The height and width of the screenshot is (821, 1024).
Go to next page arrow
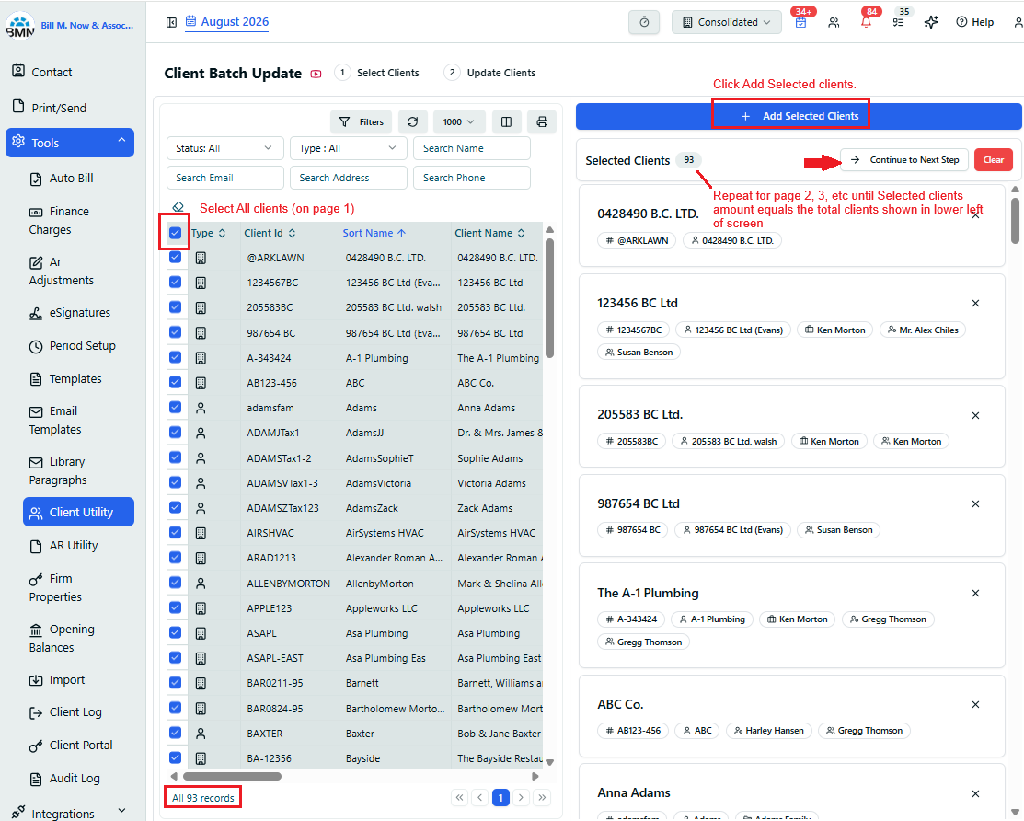pos(521,797)
